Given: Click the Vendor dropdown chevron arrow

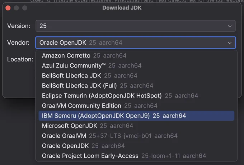Looking at the screenshot, I should [230, 43].
